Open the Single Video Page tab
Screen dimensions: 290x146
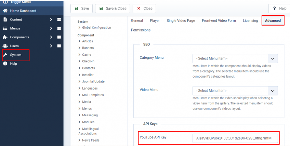(181, 21)
